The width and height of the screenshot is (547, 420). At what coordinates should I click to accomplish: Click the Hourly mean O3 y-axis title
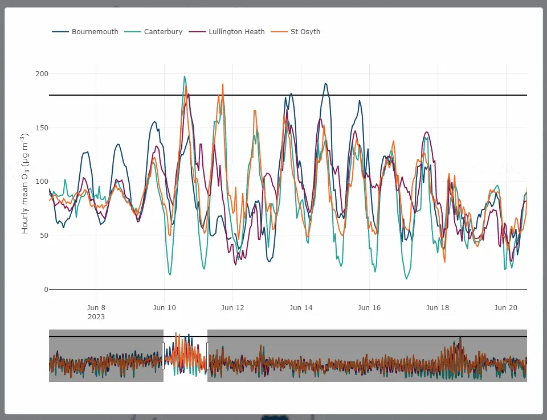25,183
